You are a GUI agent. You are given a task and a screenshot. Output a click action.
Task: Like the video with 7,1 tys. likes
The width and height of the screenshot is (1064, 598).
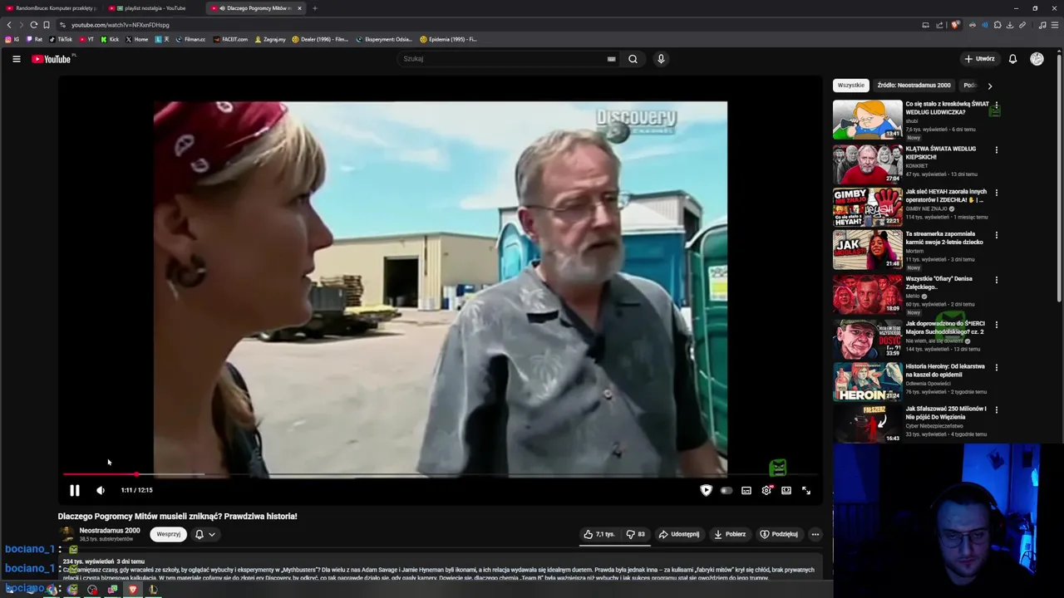598,534
